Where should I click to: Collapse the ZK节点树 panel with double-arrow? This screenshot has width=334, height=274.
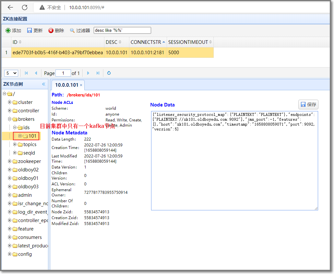tap(44, 84)
